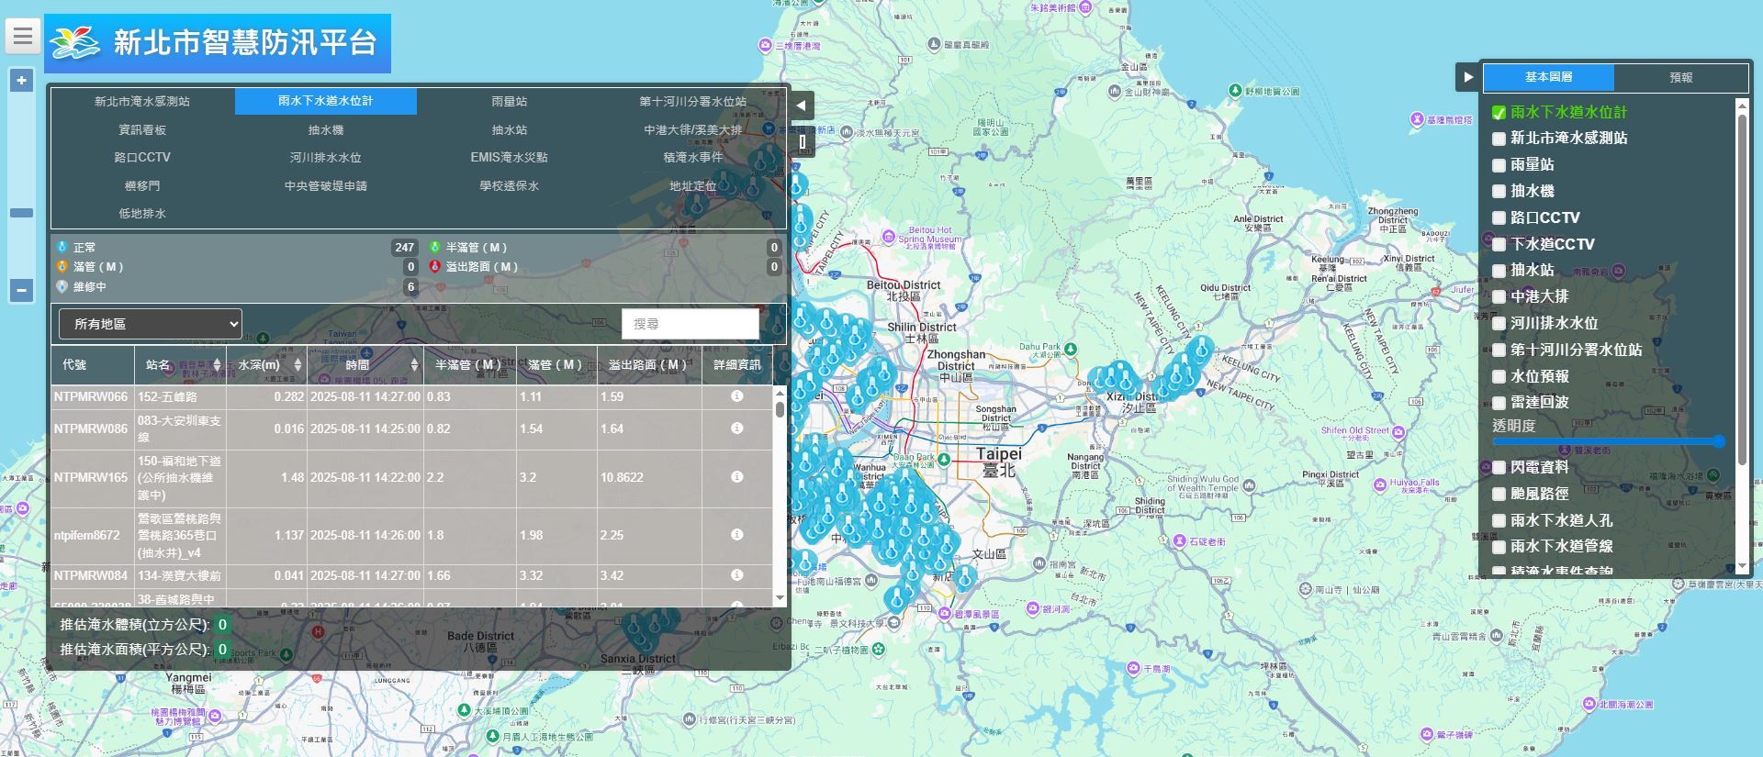This screenshot has height=757, width=1763.
Task: Enable the 路口CCTV layer checkbox
Action: pos(1499,218)
